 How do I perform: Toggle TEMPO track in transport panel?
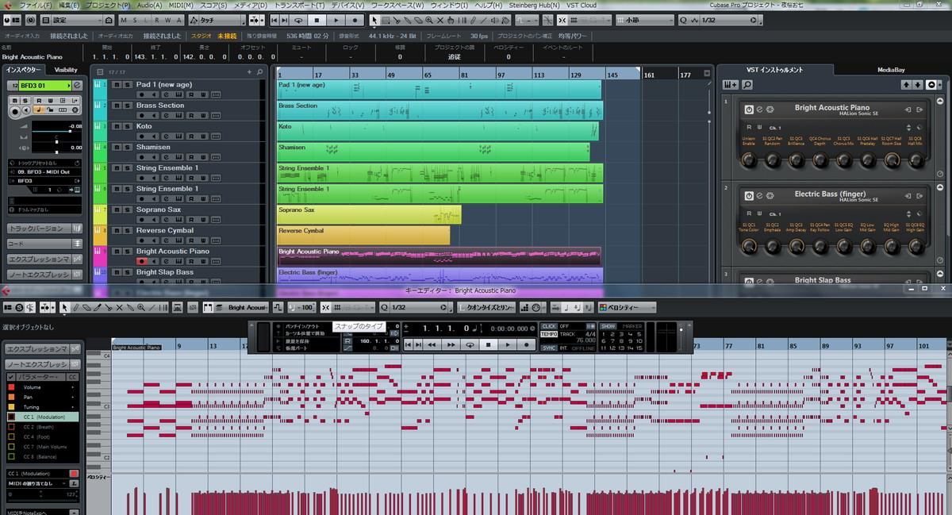549,334
